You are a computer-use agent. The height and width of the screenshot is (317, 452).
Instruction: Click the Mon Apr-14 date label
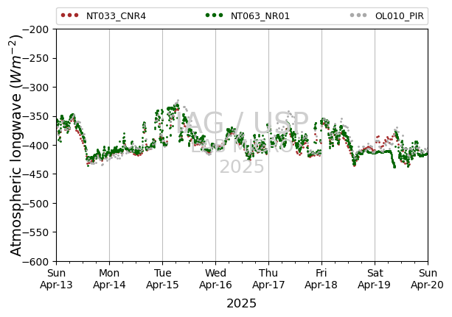pos(109,279)
